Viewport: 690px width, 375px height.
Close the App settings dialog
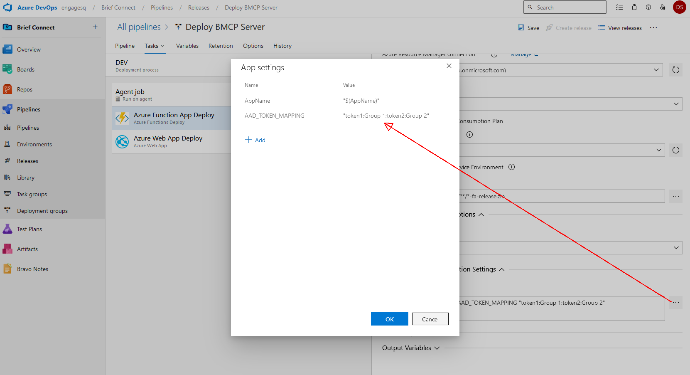click(x=449, y=66)
